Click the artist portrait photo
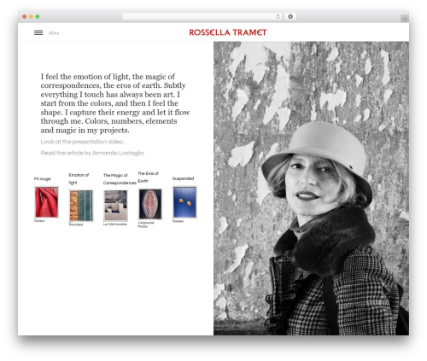This screenshot has width=427, height=361. click(x=311, y=189)
